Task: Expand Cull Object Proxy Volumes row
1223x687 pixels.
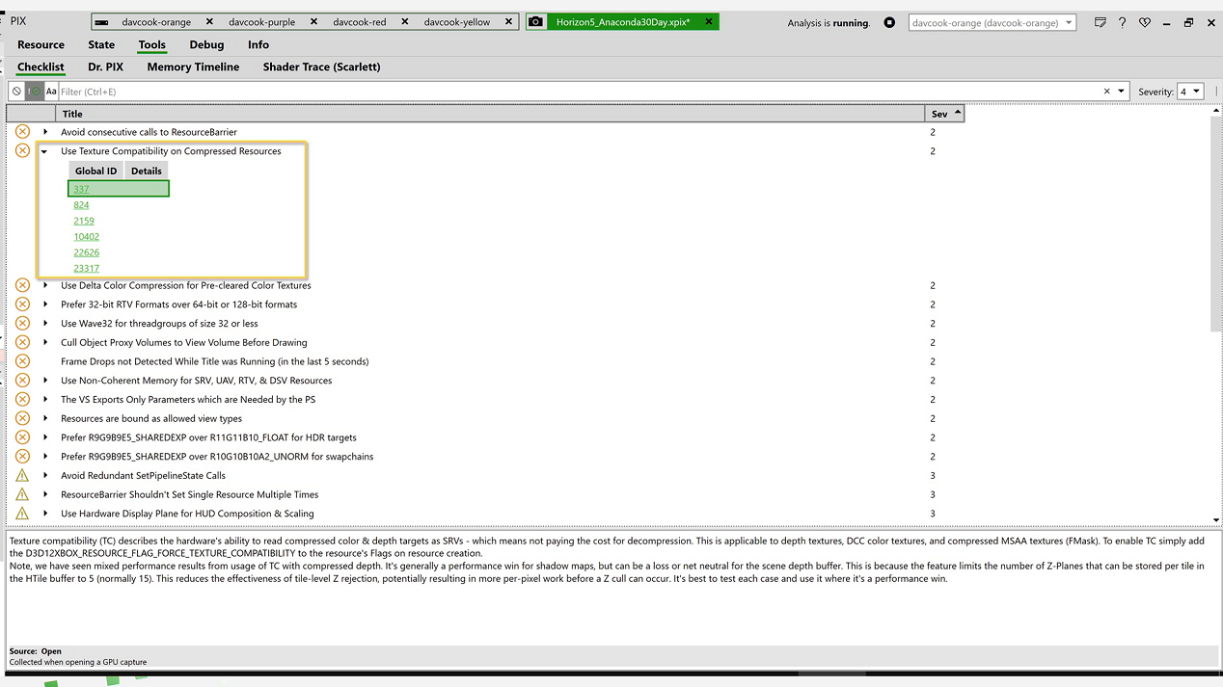Action: pos(44,342)
